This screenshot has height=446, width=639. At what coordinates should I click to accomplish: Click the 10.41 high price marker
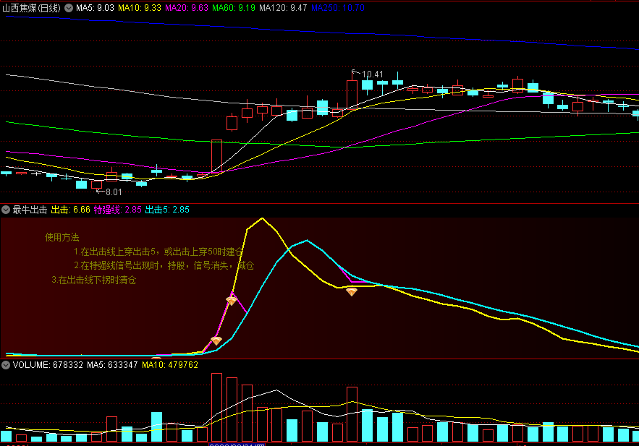coord(373,74)
